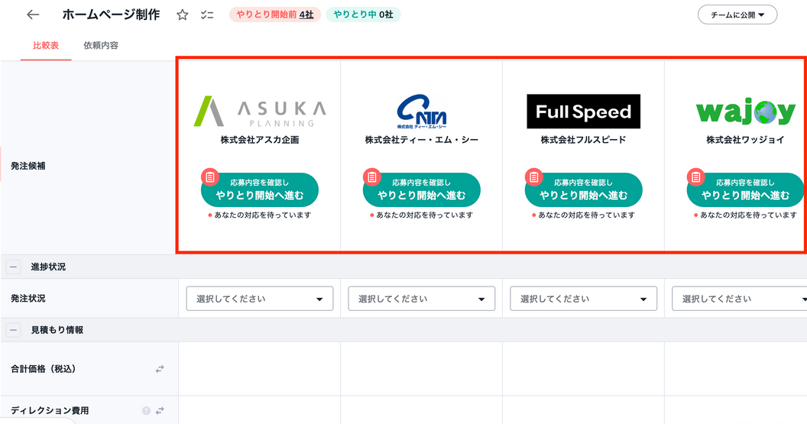Image resolution: width=807 pixels, height=424 pixels.
Task: Open the wajoy company logo
Action: pyautogui.click(x=745, y=111)
